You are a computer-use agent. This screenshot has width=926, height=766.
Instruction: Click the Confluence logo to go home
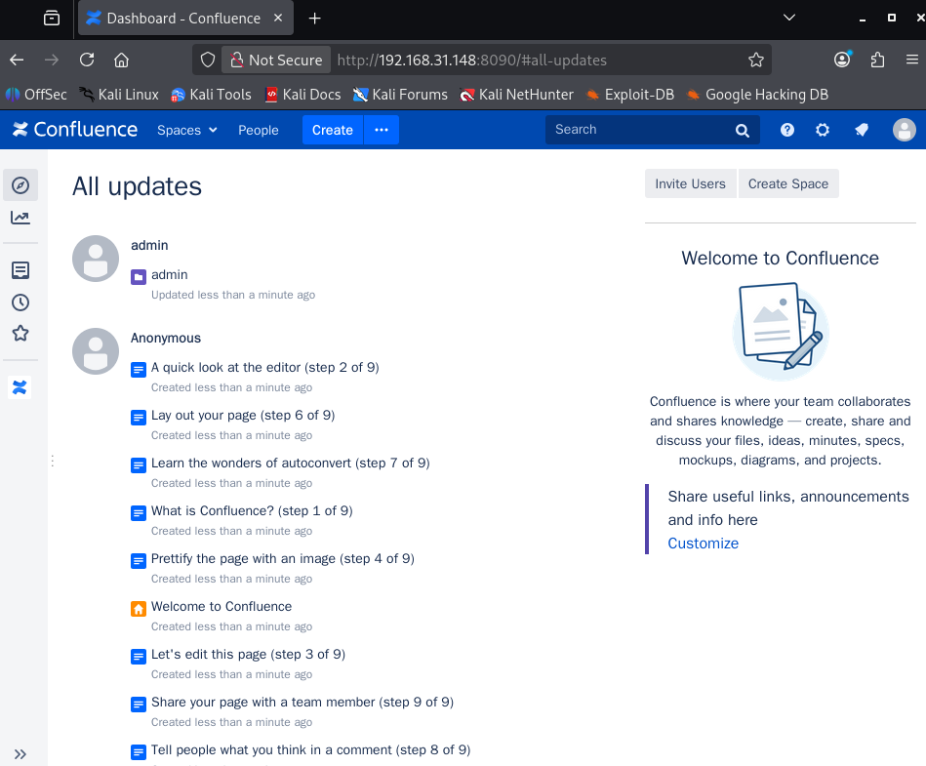(x=74, y=129)
